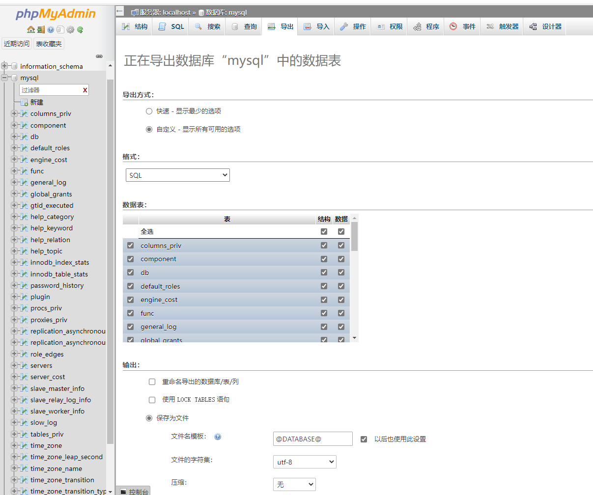Click table icon next to engine_cost
Screen dimensions: 593x495
[24, 160]
